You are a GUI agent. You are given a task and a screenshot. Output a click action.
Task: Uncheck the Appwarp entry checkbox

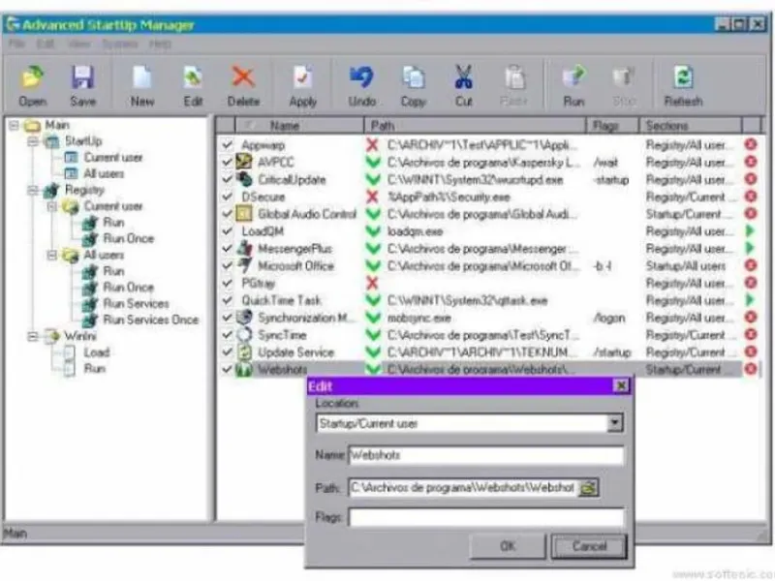point(227,144)
